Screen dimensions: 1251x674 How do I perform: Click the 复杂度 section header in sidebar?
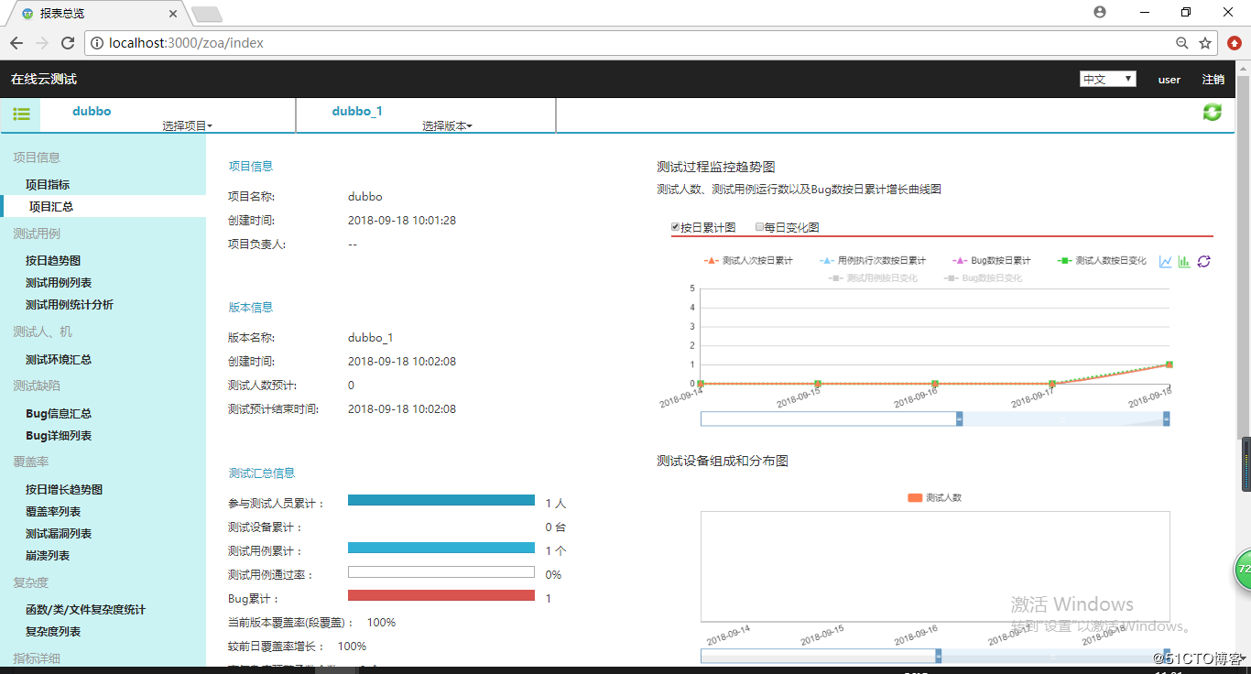(31, 582)
